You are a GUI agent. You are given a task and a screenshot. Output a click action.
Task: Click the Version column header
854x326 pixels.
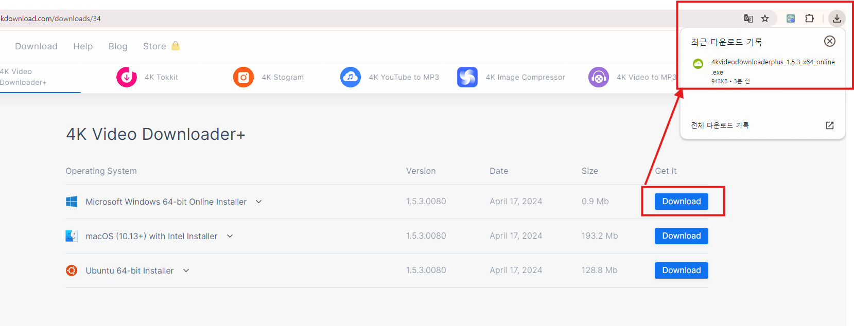pyautogui.click(x=421, y=171)
